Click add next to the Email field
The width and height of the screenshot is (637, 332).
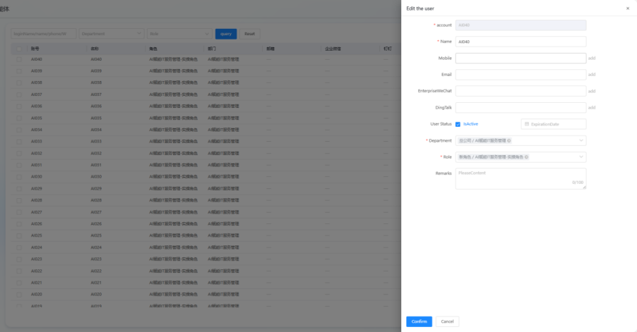pos(592,75)
